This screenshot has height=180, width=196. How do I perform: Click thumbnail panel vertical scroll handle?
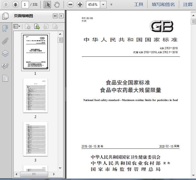tap(60, 40)
